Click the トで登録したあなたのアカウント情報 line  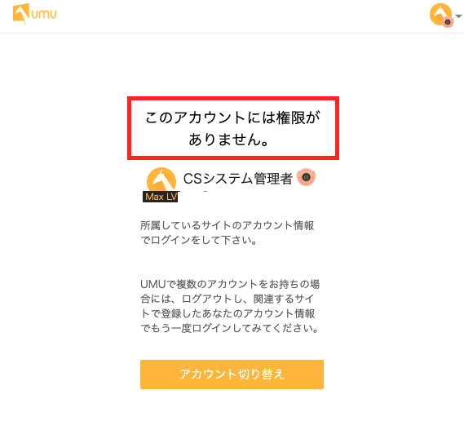coord(228,313)
